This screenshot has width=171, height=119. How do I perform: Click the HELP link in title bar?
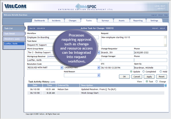coord(162,28)
